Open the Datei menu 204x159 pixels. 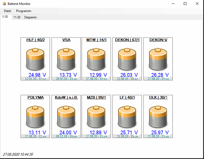coord(8,11)
